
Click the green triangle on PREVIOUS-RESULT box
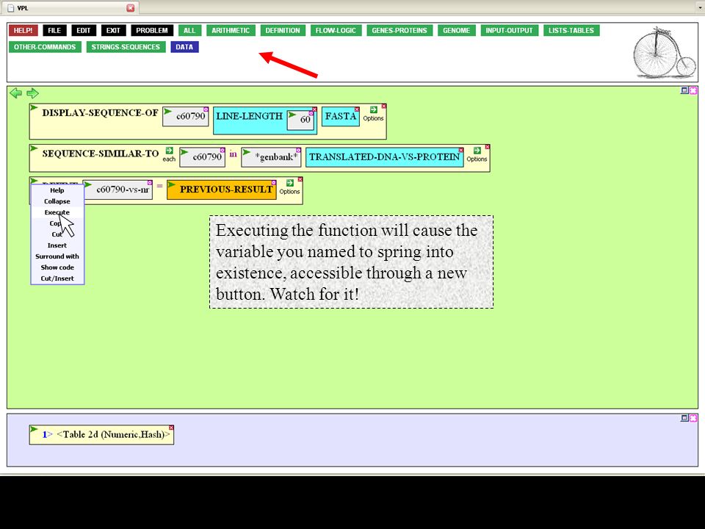(x=171, y=184)
